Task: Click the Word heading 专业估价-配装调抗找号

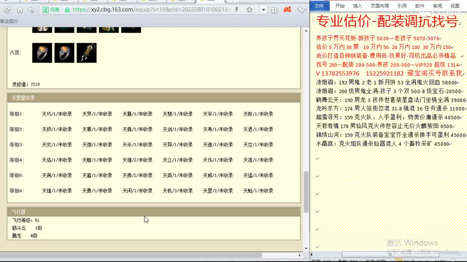Action: click(387, 22)
